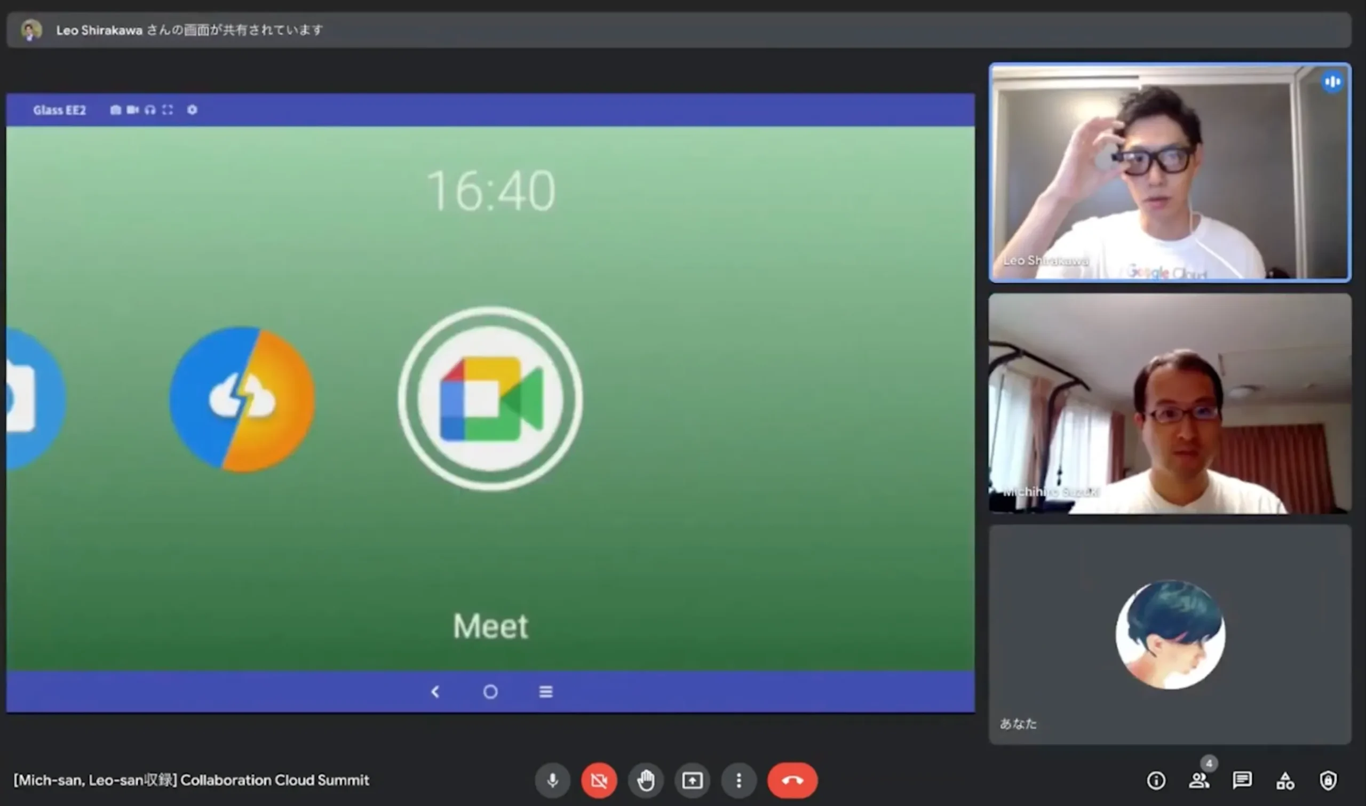Viewport: 1366px width, 806px height.
Task: Click your own avatar tile
Action: (x=1170, y=634)
